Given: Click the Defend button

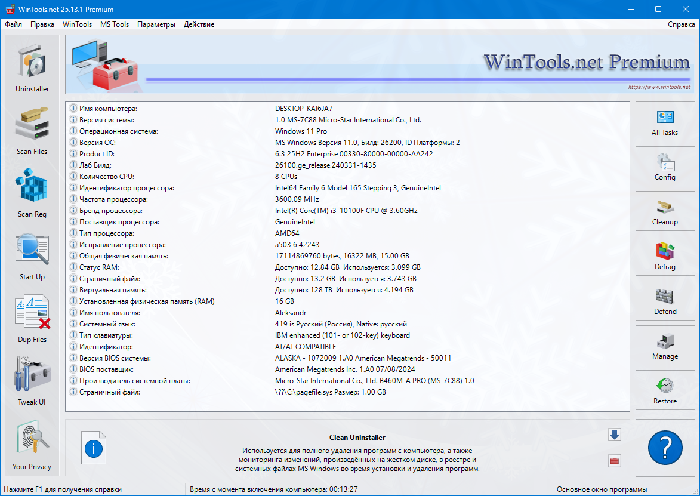Looking at the screenshot, I should [665, 303].
